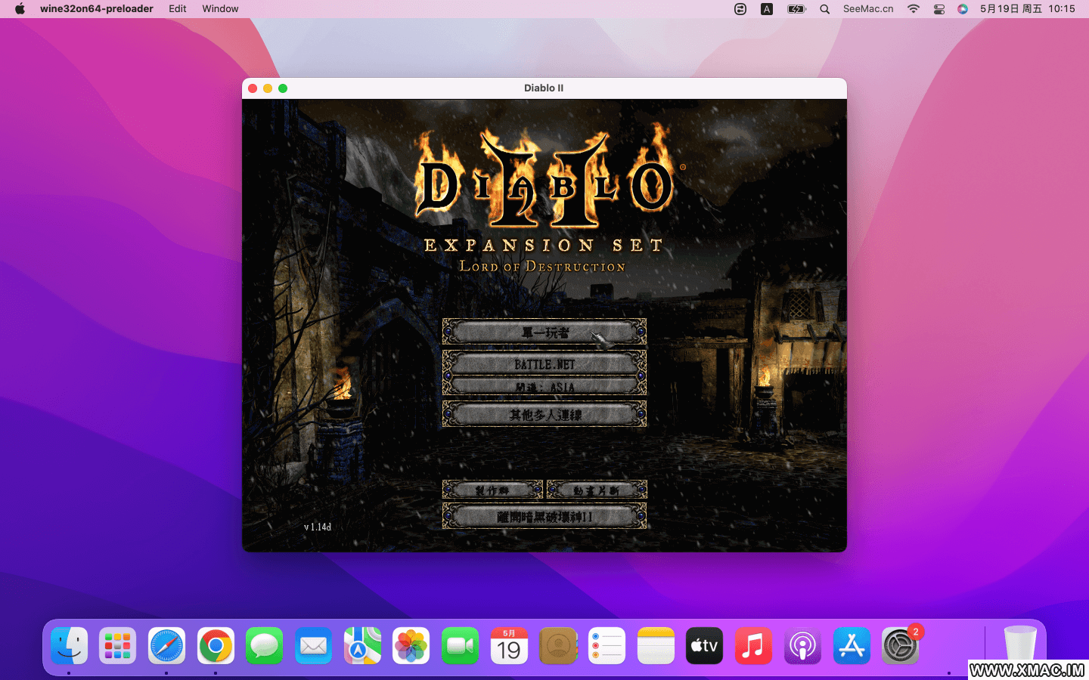Open the Window menu
Image resolution: width=1089 pixels, height=680 pixels.
pos(220,9)
